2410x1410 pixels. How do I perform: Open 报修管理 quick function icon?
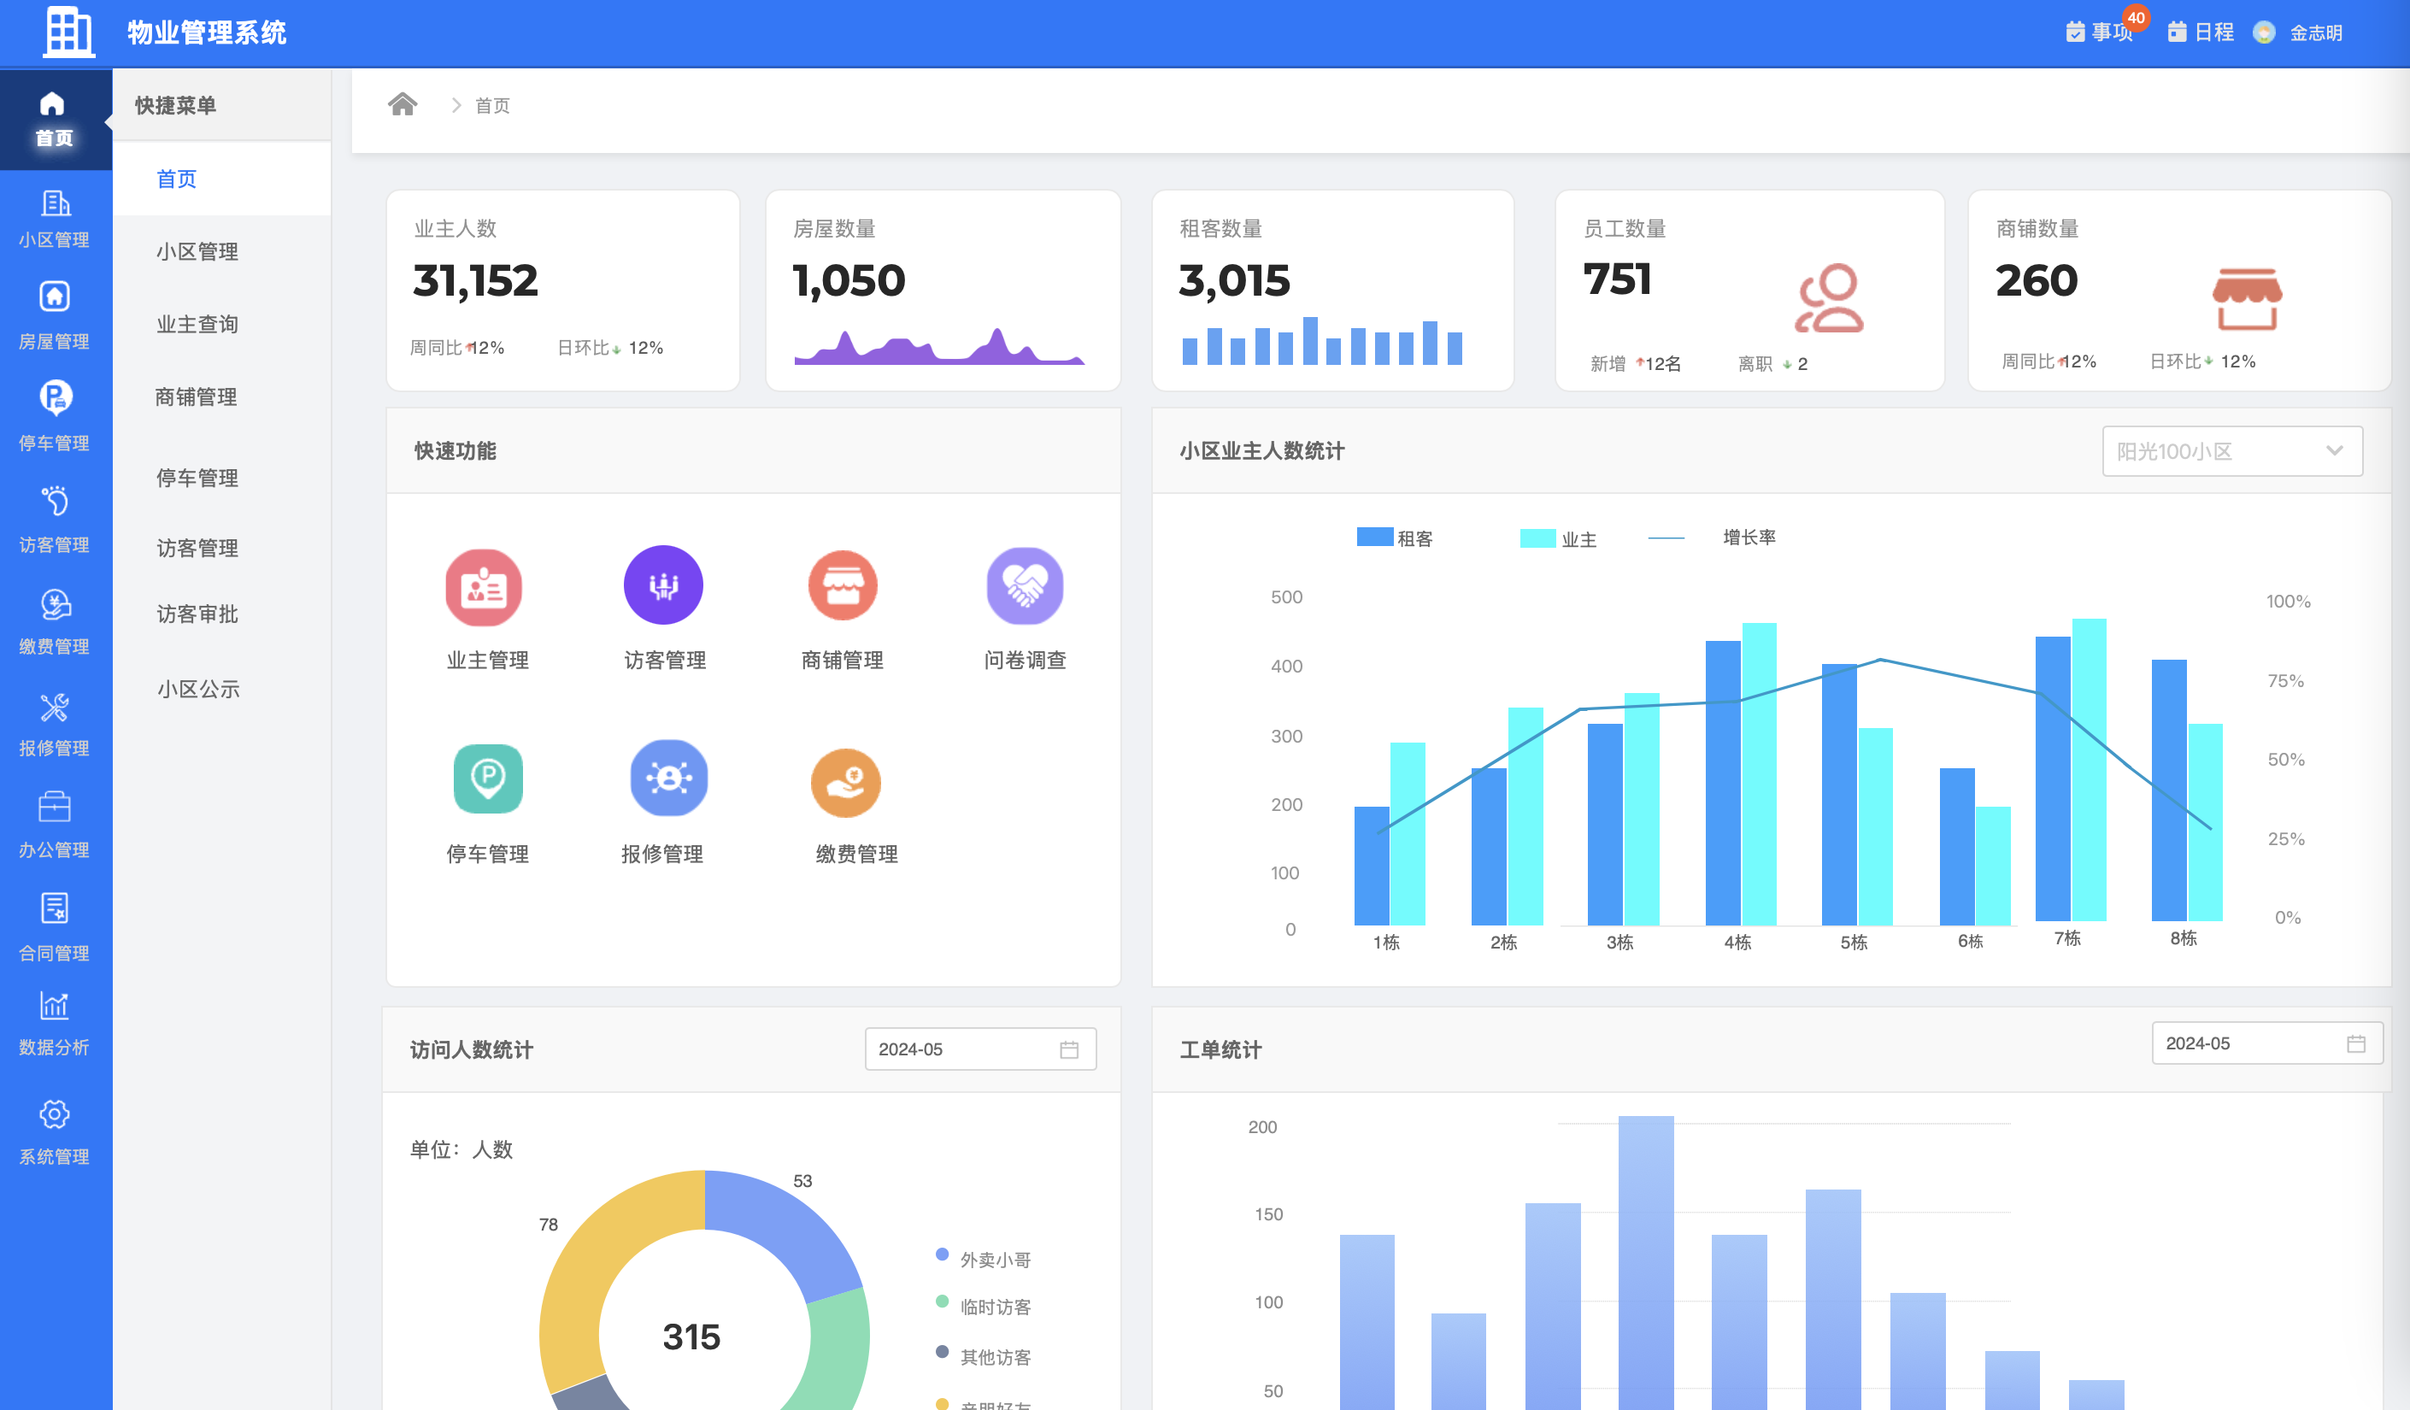click(669, 778)
